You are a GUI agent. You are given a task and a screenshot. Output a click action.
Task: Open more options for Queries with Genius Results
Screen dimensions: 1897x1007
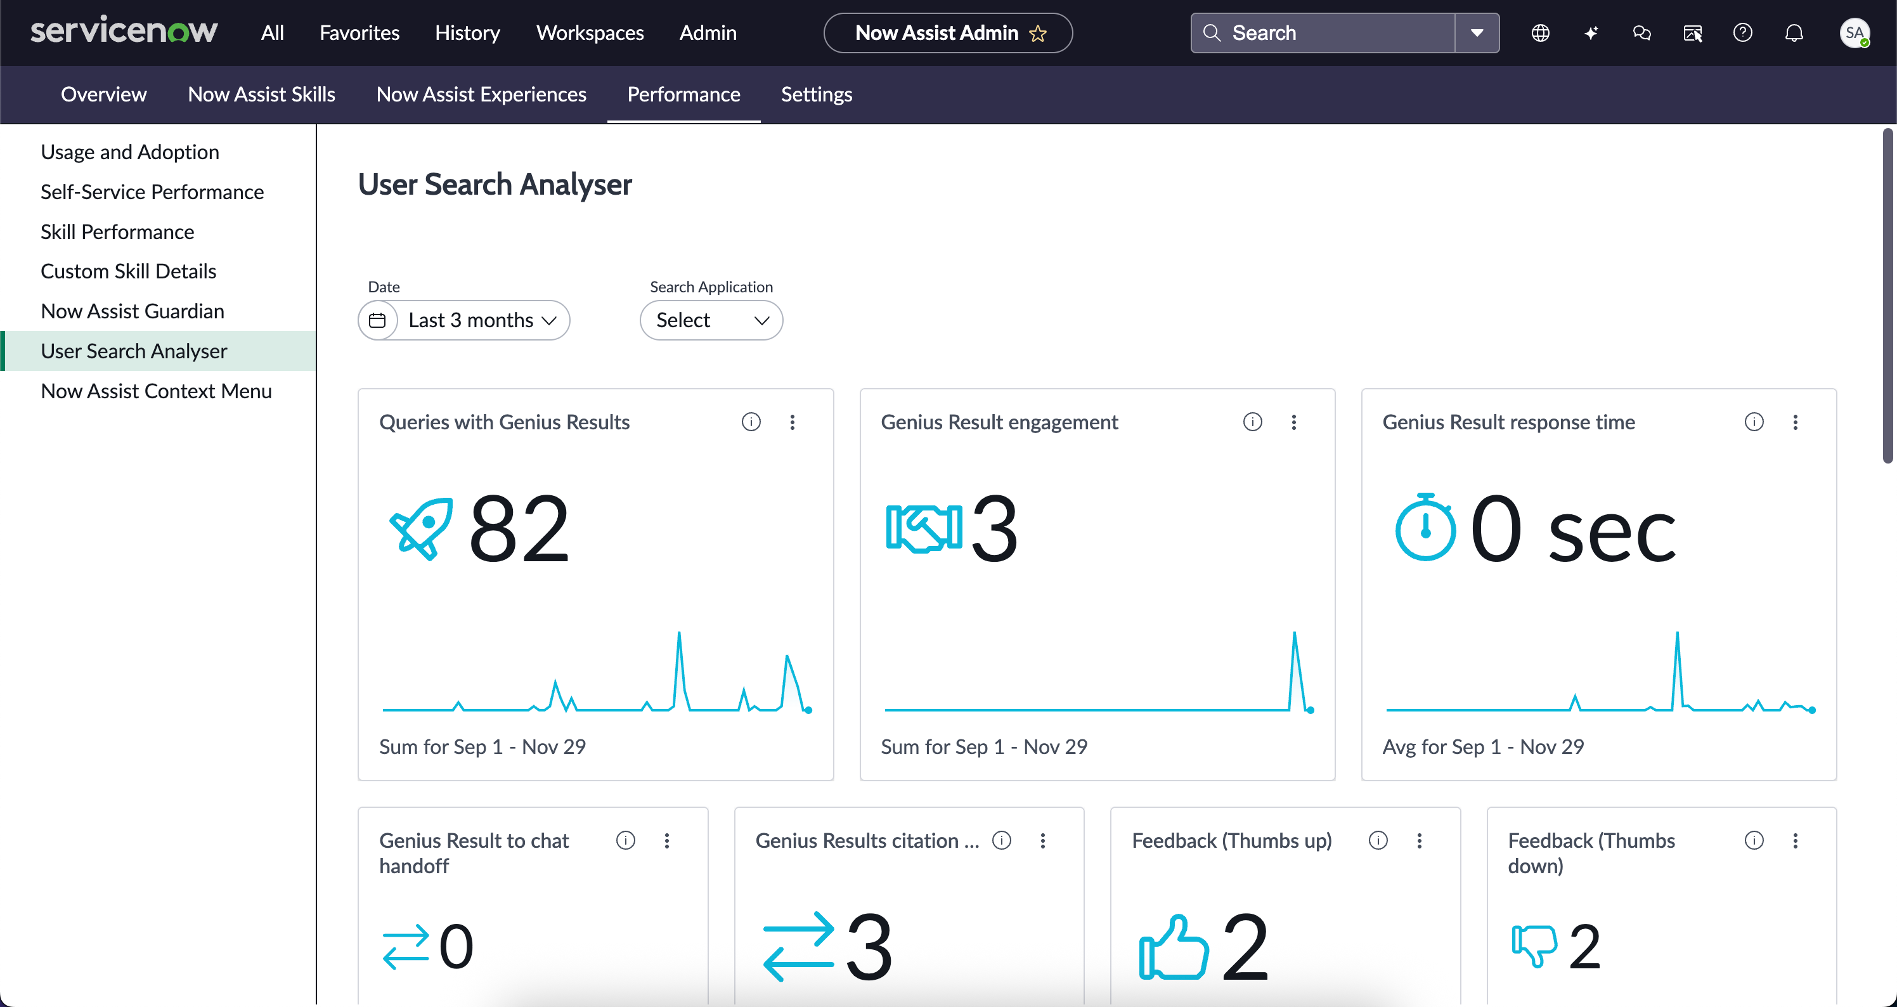[x=793, y=422]
